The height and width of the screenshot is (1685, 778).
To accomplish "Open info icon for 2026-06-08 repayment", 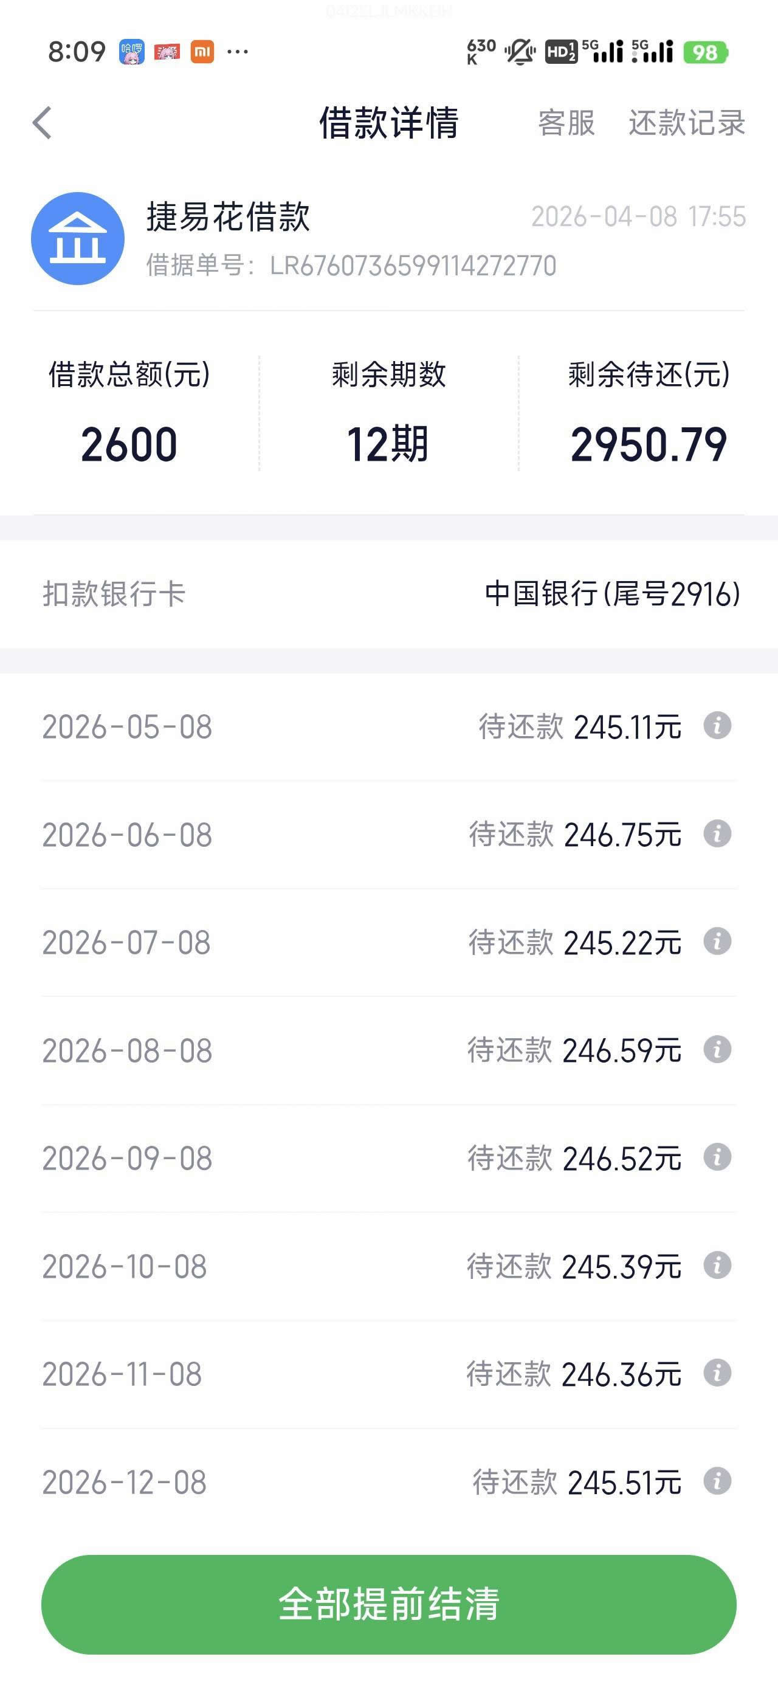I will point(717,834).
